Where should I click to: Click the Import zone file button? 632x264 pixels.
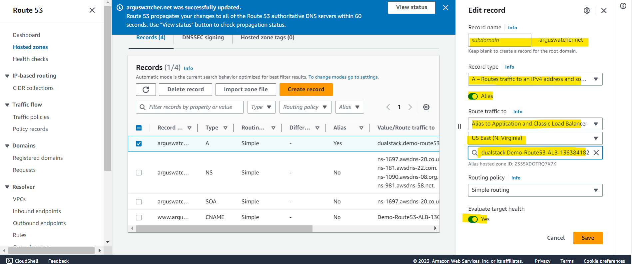coord(246,90)
